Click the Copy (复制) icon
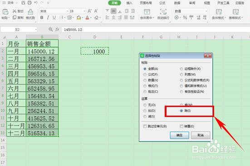250x166 pixels. [15, 17]
